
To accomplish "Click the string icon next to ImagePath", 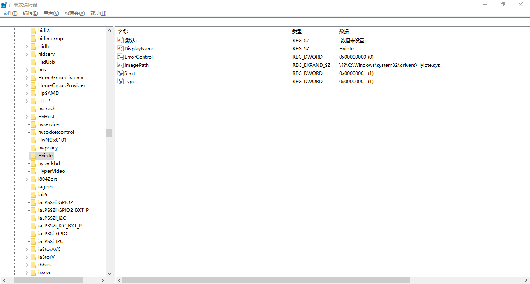I will [121, 65].
